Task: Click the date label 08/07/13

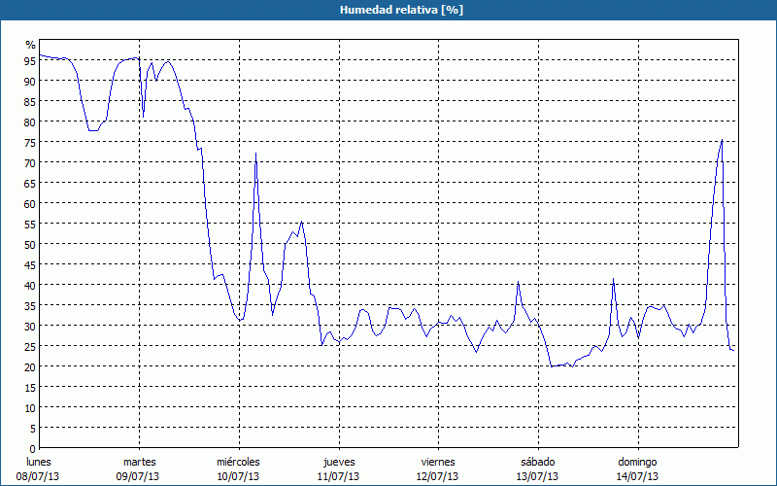Action: click(38, 476)
